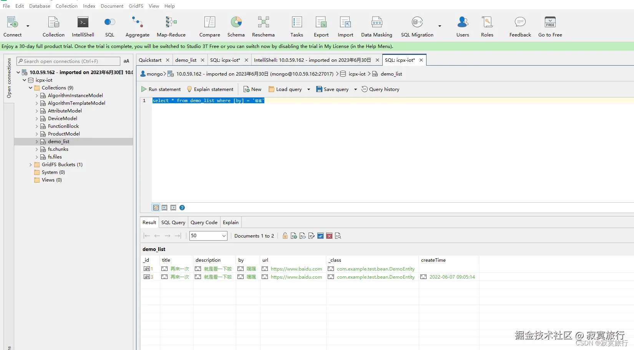Click the Import toolbar icon
The image size is (634, 350).
[x=345, y=26]
